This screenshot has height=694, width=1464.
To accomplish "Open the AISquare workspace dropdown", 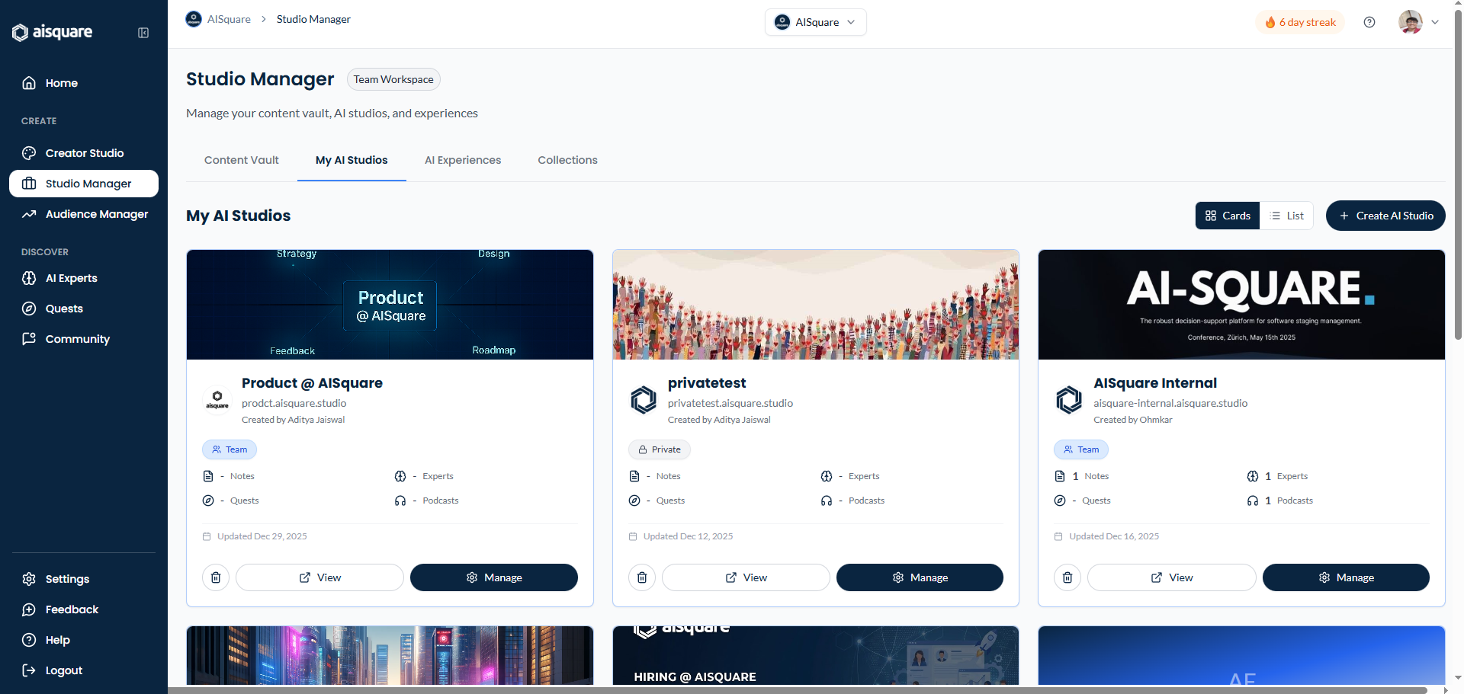I will point(815,22).
